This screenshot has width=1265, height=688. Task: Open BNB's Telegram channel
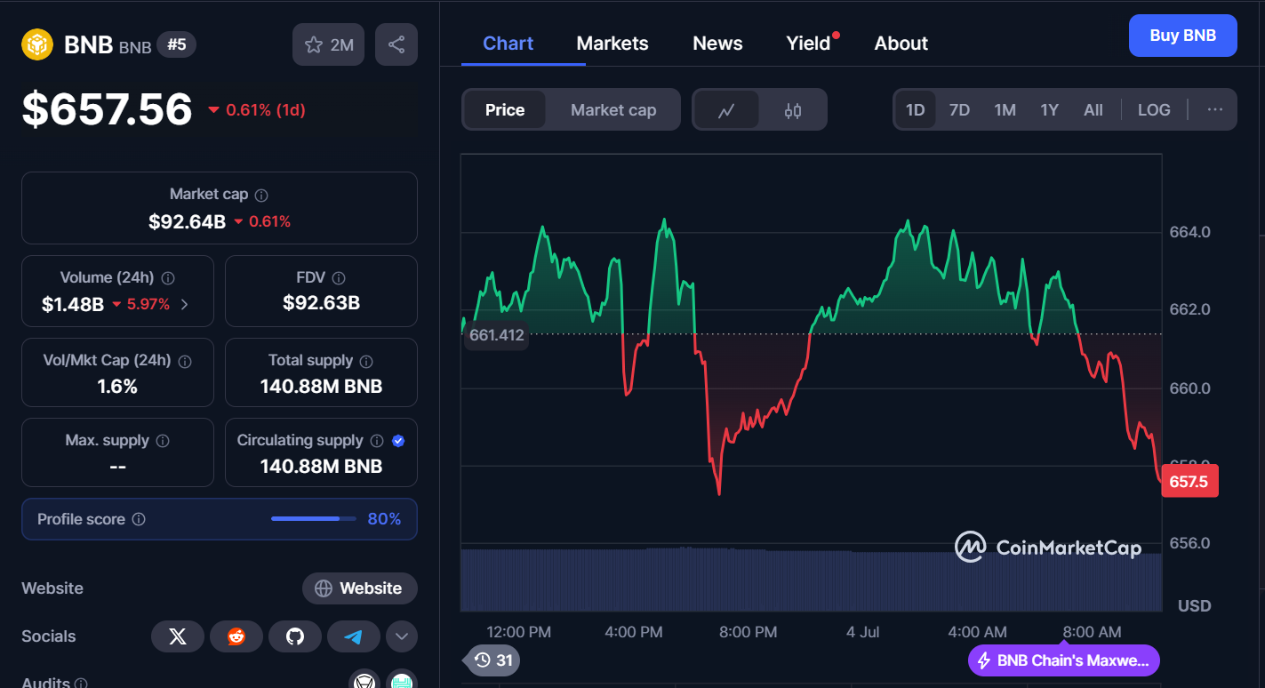coord(354,636)
